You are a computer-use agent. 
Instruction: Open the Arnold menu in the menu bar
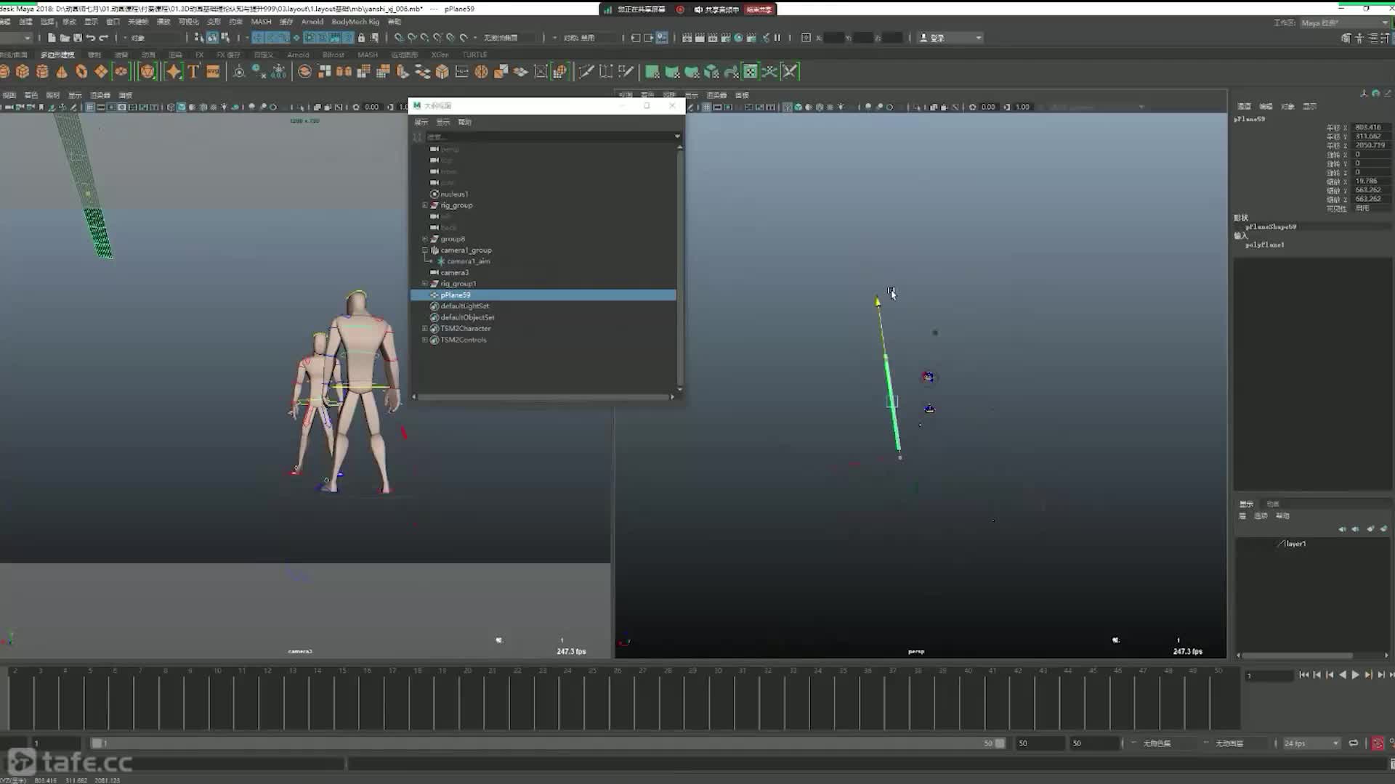[312, 22]
